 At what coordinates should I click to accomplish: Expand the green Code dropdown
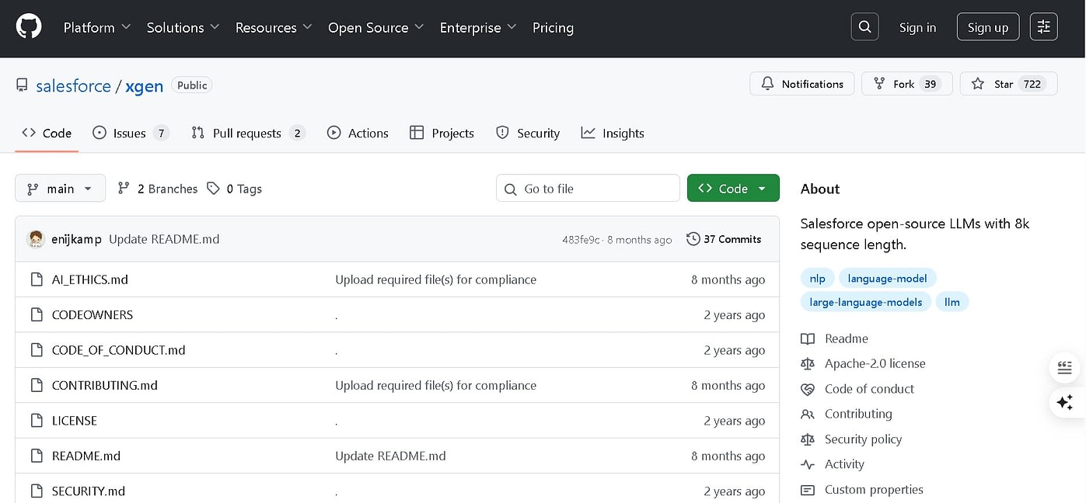732,189
